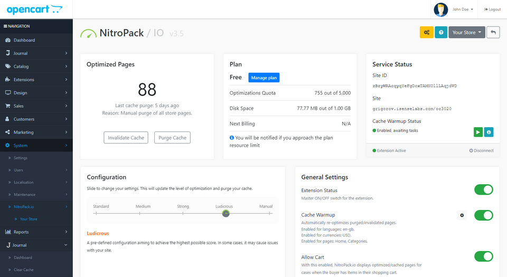This screenshot has width=507, height=277.
Task: Expand the Catalog menu chevron
Action: 66,66
